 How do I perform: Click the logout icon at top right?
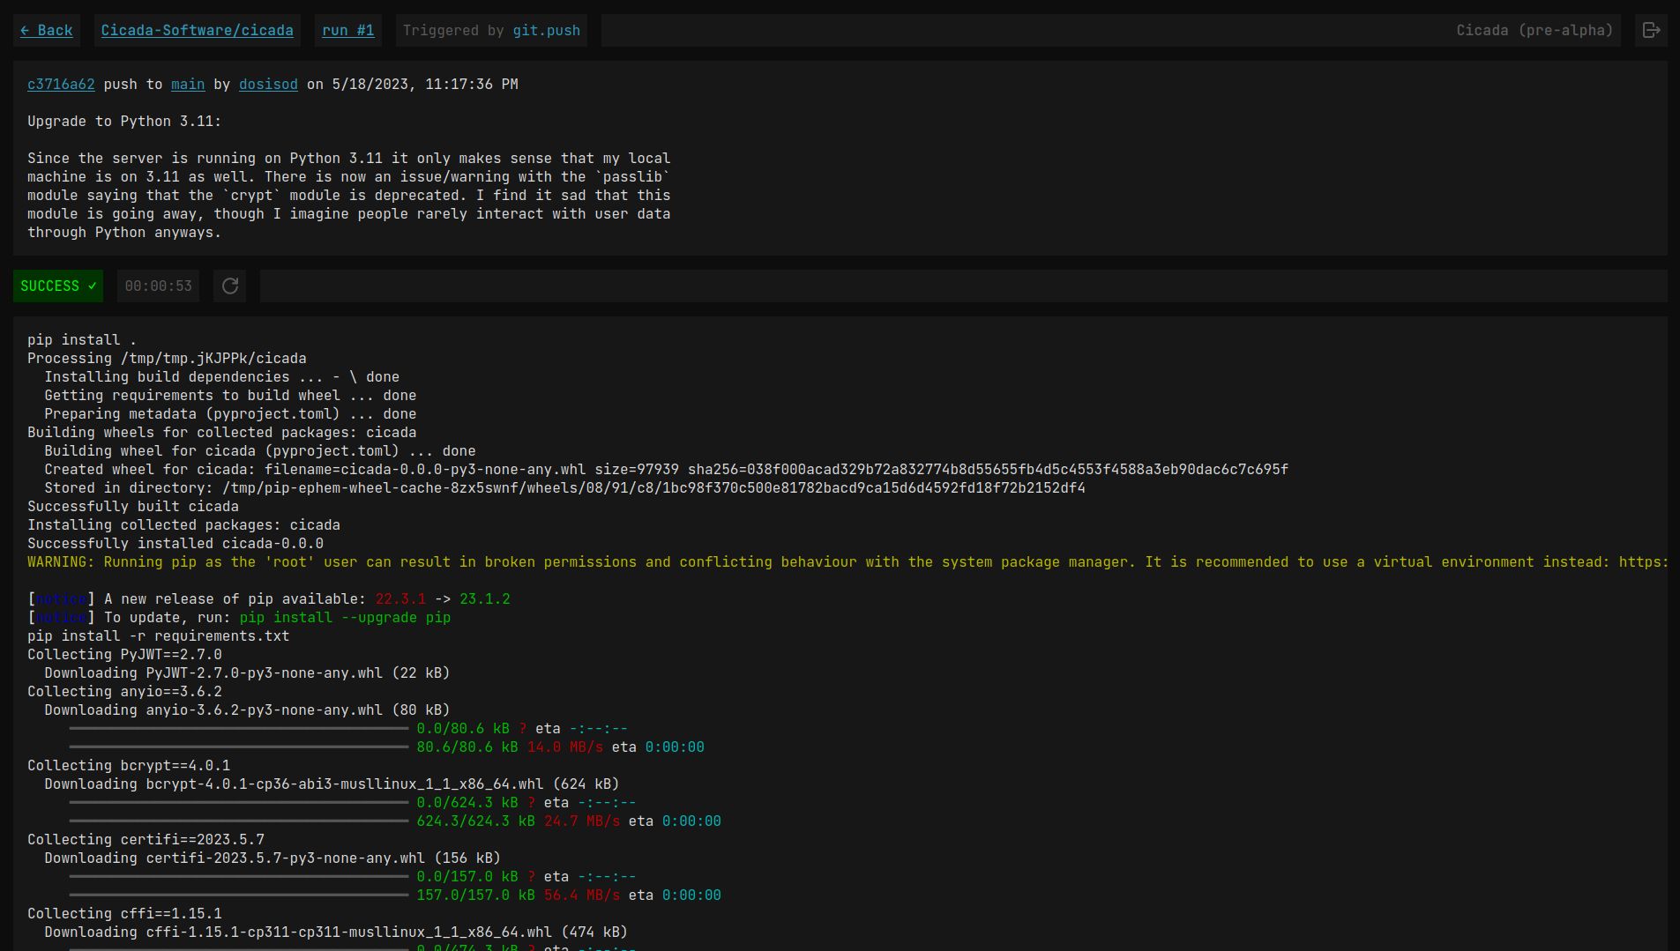pos(1651,30)
